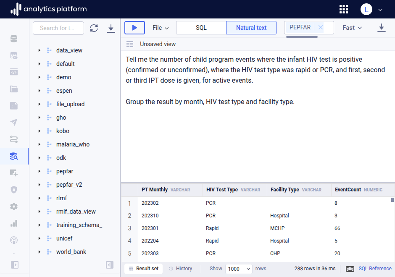Open the security shield sidebar icon
The height and width of the screenshot is (277, 395).
pos(14,190)
